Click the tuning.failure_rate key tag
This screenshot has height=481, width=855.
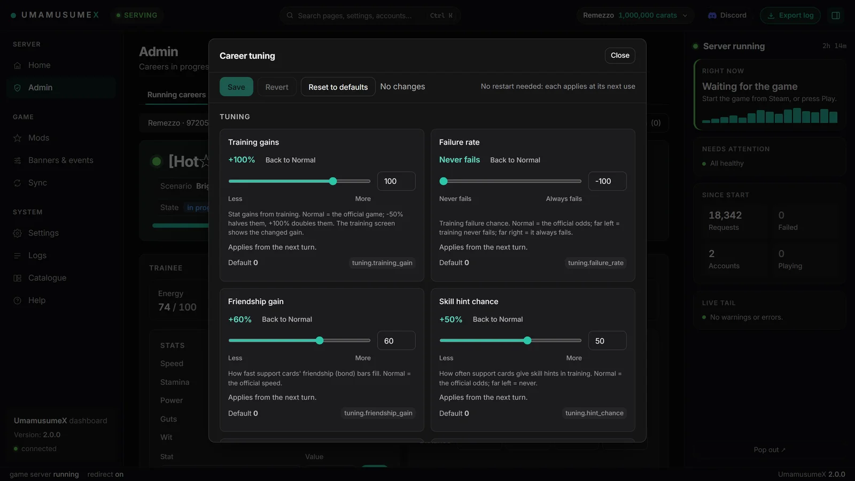coord(596,263)
